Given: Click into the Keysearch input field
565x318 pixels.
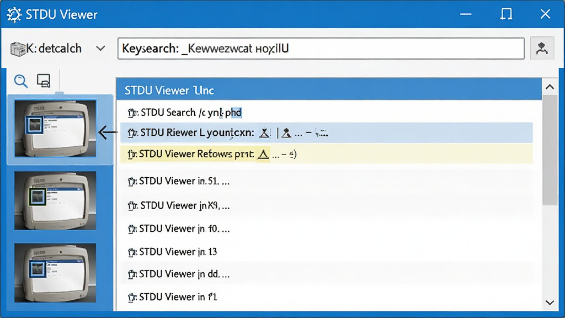Looking at the screenshot, I should point(321,49).
